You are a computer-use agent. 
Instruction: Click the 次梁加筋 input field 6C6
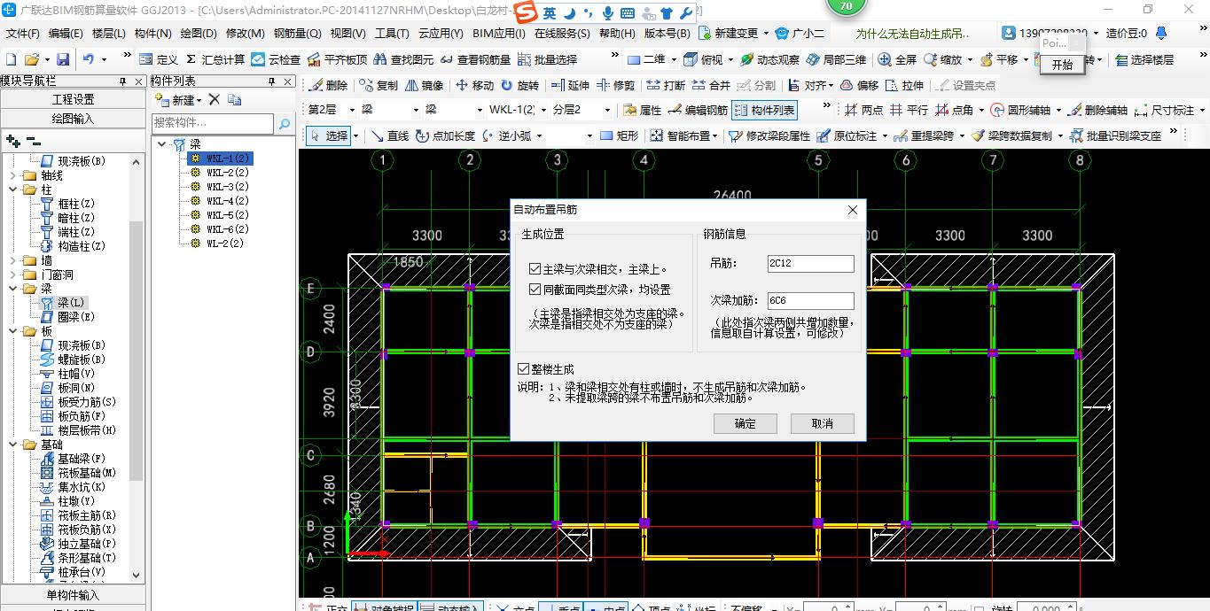pos(811,301)
